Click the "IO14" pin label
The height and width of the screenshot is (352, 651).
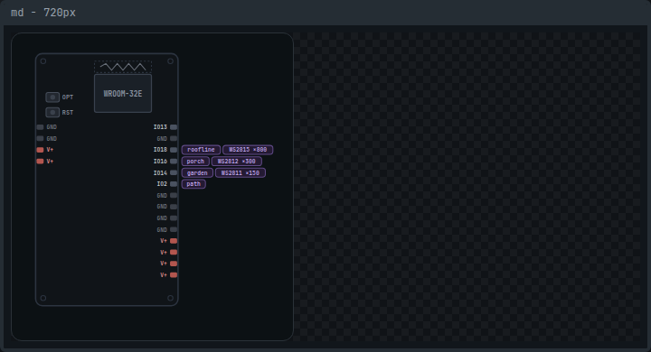pos(160,173)
